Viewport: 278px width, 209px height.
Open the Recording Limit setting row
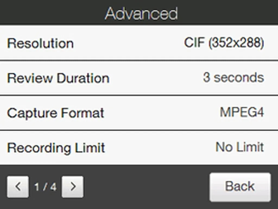(139, 148)
